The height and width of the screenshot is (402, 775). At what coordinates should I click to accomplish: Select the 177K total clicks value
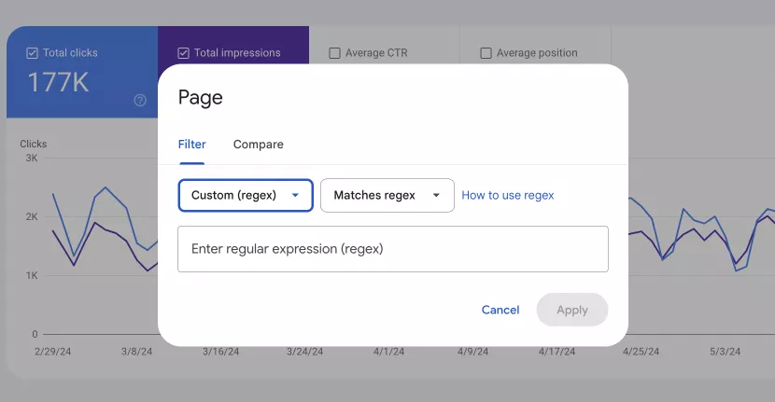[x=58, y=82]
